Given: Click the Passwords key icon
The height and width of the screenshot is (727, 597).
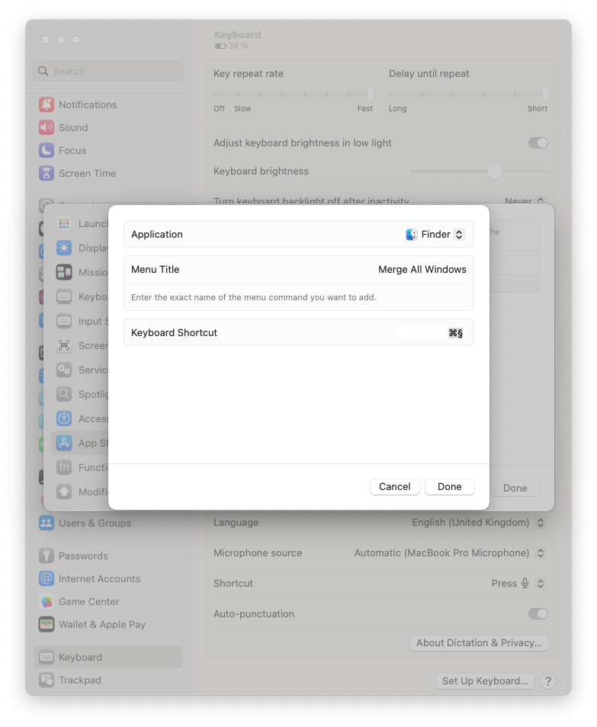Looking at the screenshot, I should pos(47,556).
